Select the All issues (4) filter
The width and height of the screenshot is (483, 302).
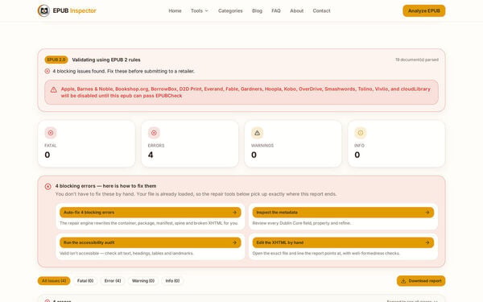point(54,281)
